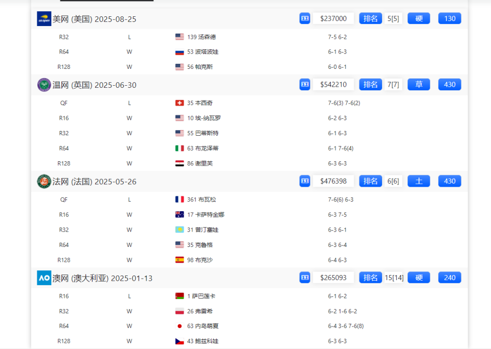
Task: Click the 5[5] ranking value
Action: point(393,18)
